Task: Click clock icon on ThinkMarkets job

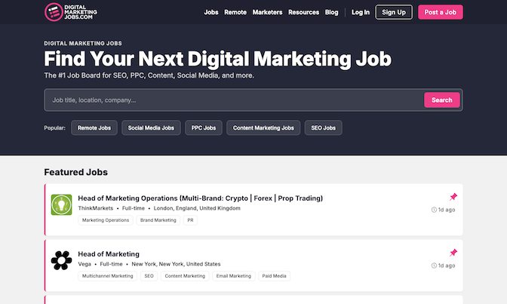Action: pyautogui.click(x=434, y=210)
